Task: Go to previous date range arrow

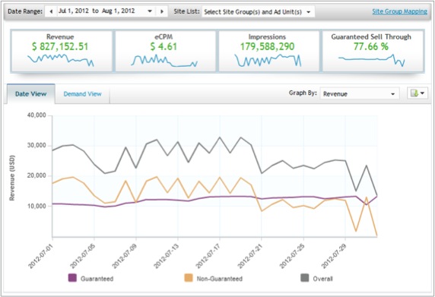Action: 51,11
